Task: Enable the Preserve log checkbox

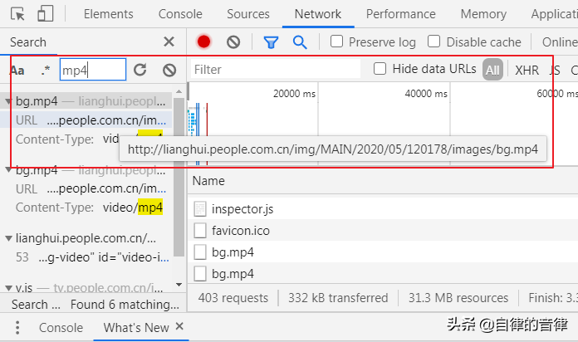Action: click(x=337, y=42)
